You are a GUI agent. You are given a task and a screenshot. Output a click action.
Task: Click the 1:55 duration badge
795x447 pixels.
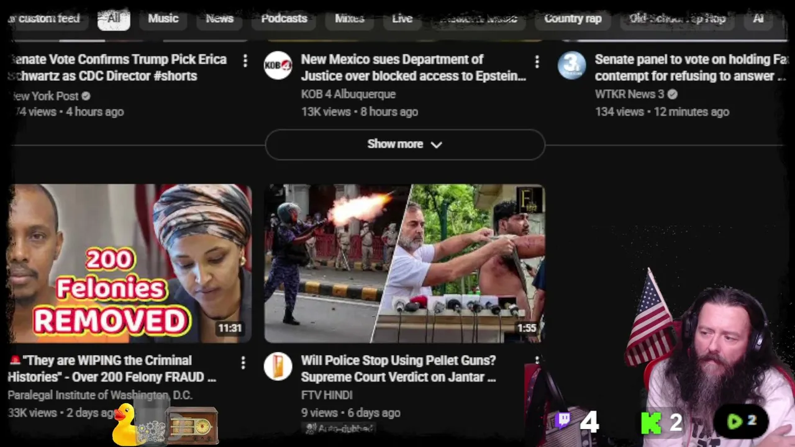pyautogui.click(x=527, y=328)
